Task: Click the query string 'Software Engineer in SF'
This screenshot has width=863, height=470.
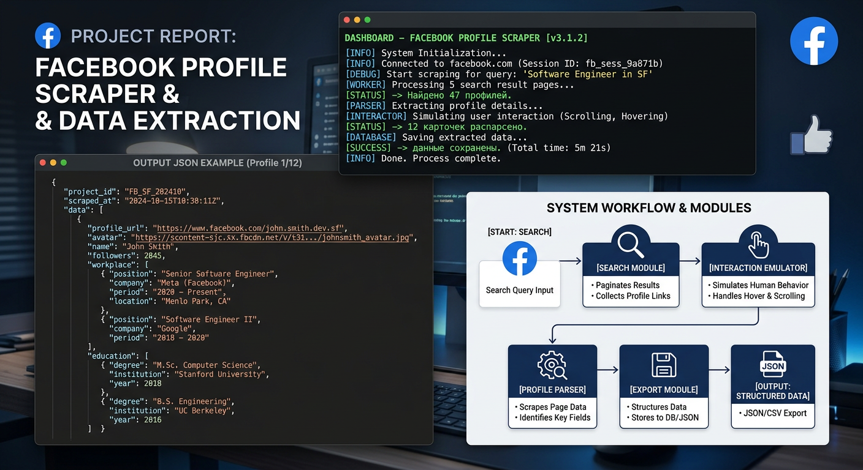Action: 588,74
